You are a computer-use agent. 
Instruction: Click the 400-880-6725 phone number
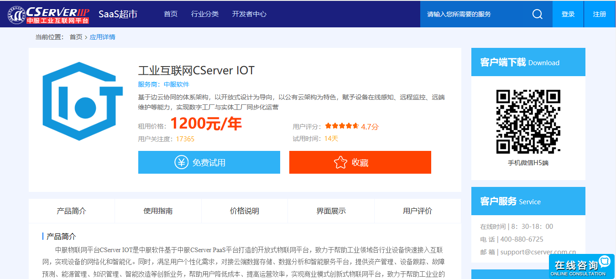pos(522,239)
